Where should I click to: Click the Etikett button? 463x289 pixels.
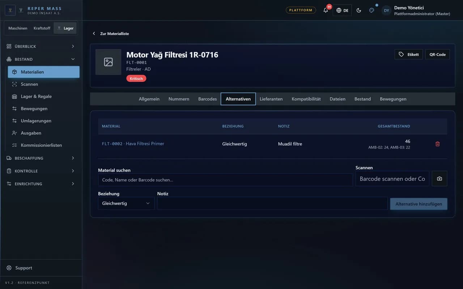(409, 55)
